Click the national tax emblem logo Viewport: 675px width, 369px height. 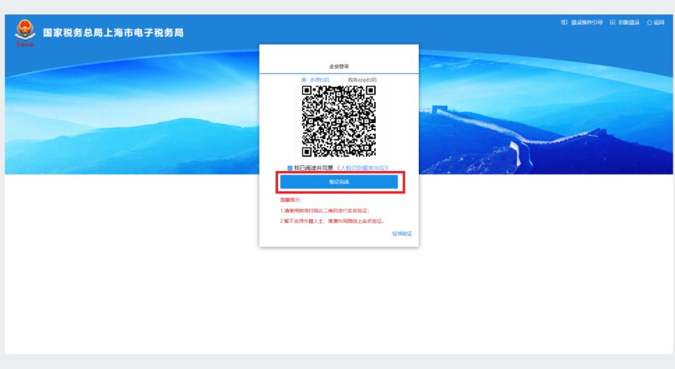click(x=25, y=32)
